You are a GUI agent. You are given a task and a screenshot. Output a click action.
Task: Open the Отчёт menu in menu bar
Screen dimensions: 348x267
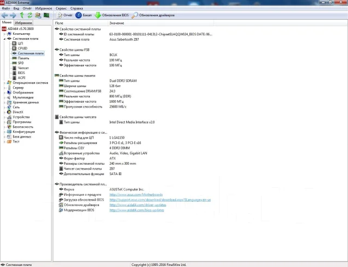(27, 9)
